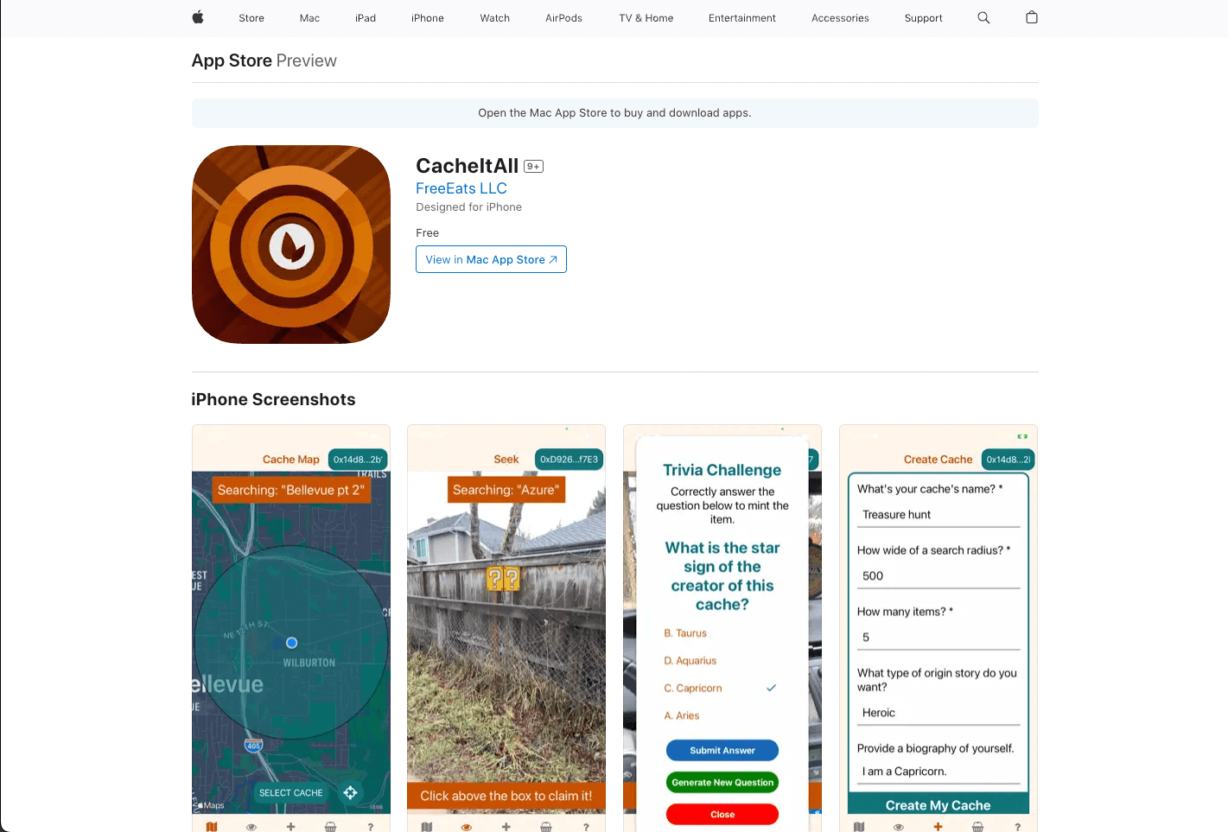Open the Store menu
The width and height of the screenshot is (1228, 832).
pyautogui.click(x=251, y=18)
